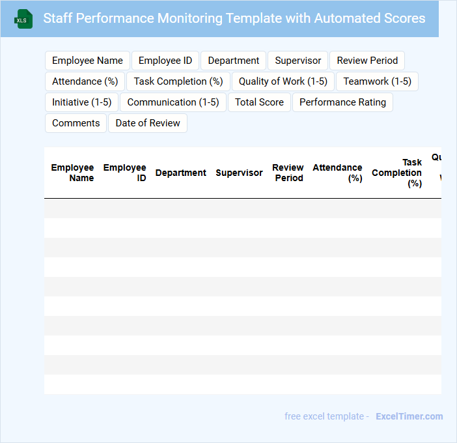Click the Department tag button
The height and width of the screenshot is (443, 457).
coord(234,61)
